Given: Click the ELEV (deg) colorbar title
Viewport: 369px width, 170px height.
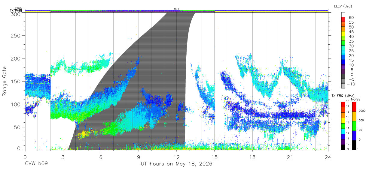Looking at the screenshot, I should [343, 6].
